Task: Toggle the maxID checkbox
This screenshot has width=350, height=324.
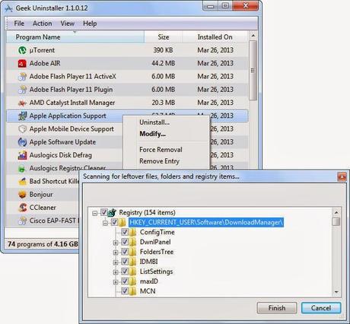Action: click(x=125, y=281)
